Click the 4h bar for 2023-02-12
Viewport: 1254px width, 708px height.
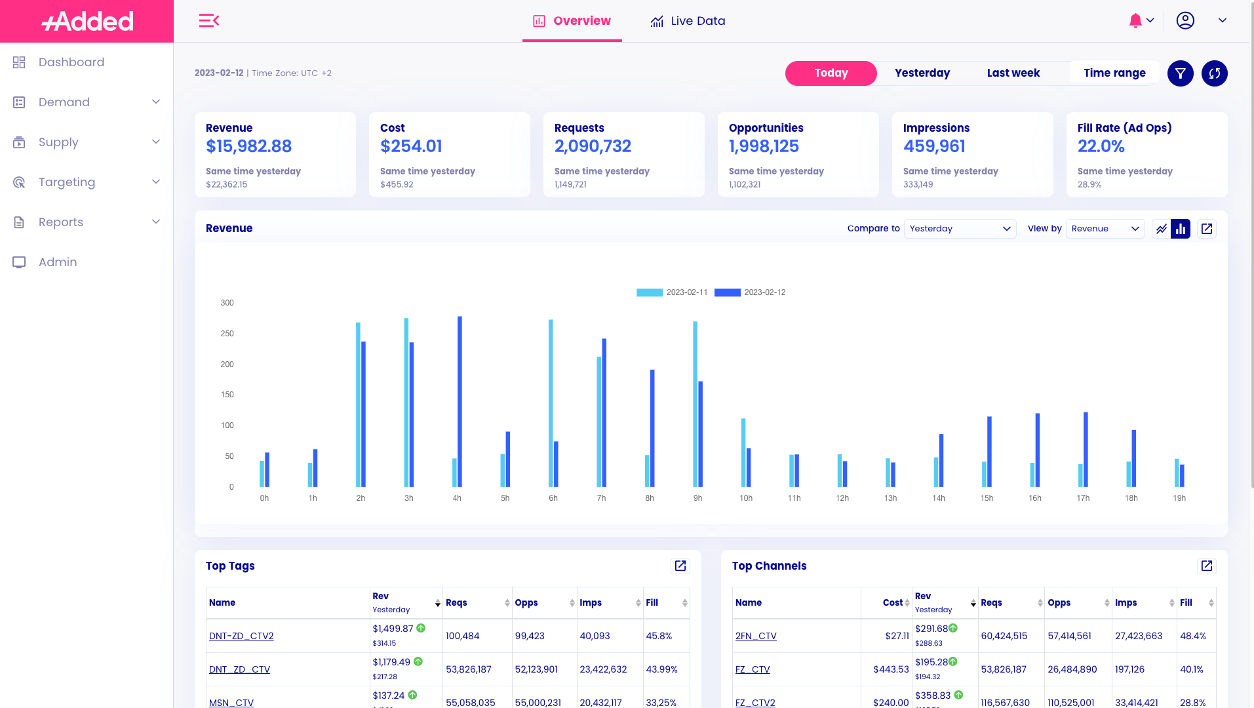[x=460, y=401]
